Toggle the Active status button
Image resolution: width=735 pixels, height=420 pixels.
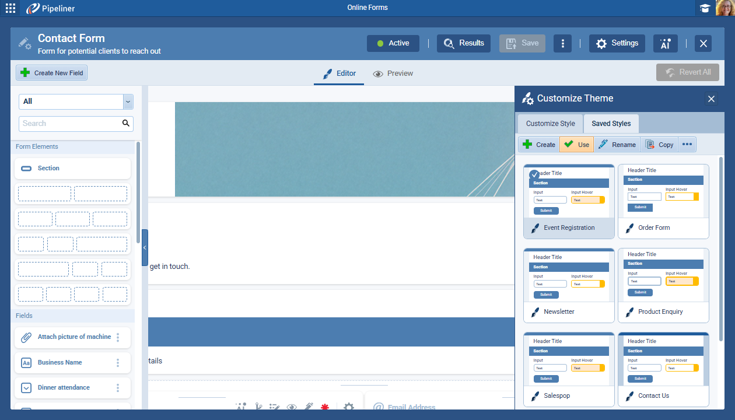pos(393,43)
